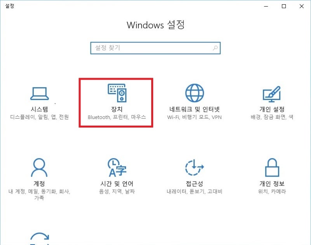Minimize the 설정 window

[x=266, y=6]
